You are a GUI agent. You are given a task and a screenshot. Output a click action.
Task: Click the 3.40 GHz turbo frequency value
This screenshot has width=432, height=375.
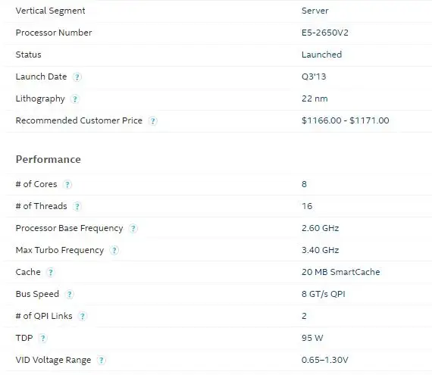pos(320,250)
